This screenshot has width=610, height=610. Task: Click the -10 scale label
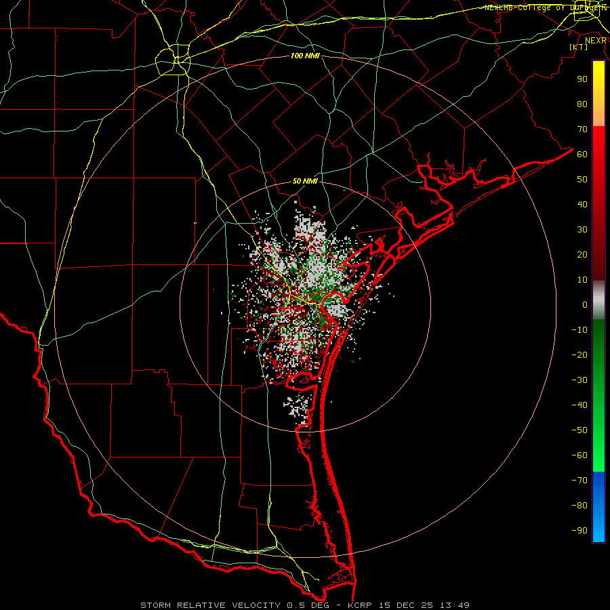[579, 330]
